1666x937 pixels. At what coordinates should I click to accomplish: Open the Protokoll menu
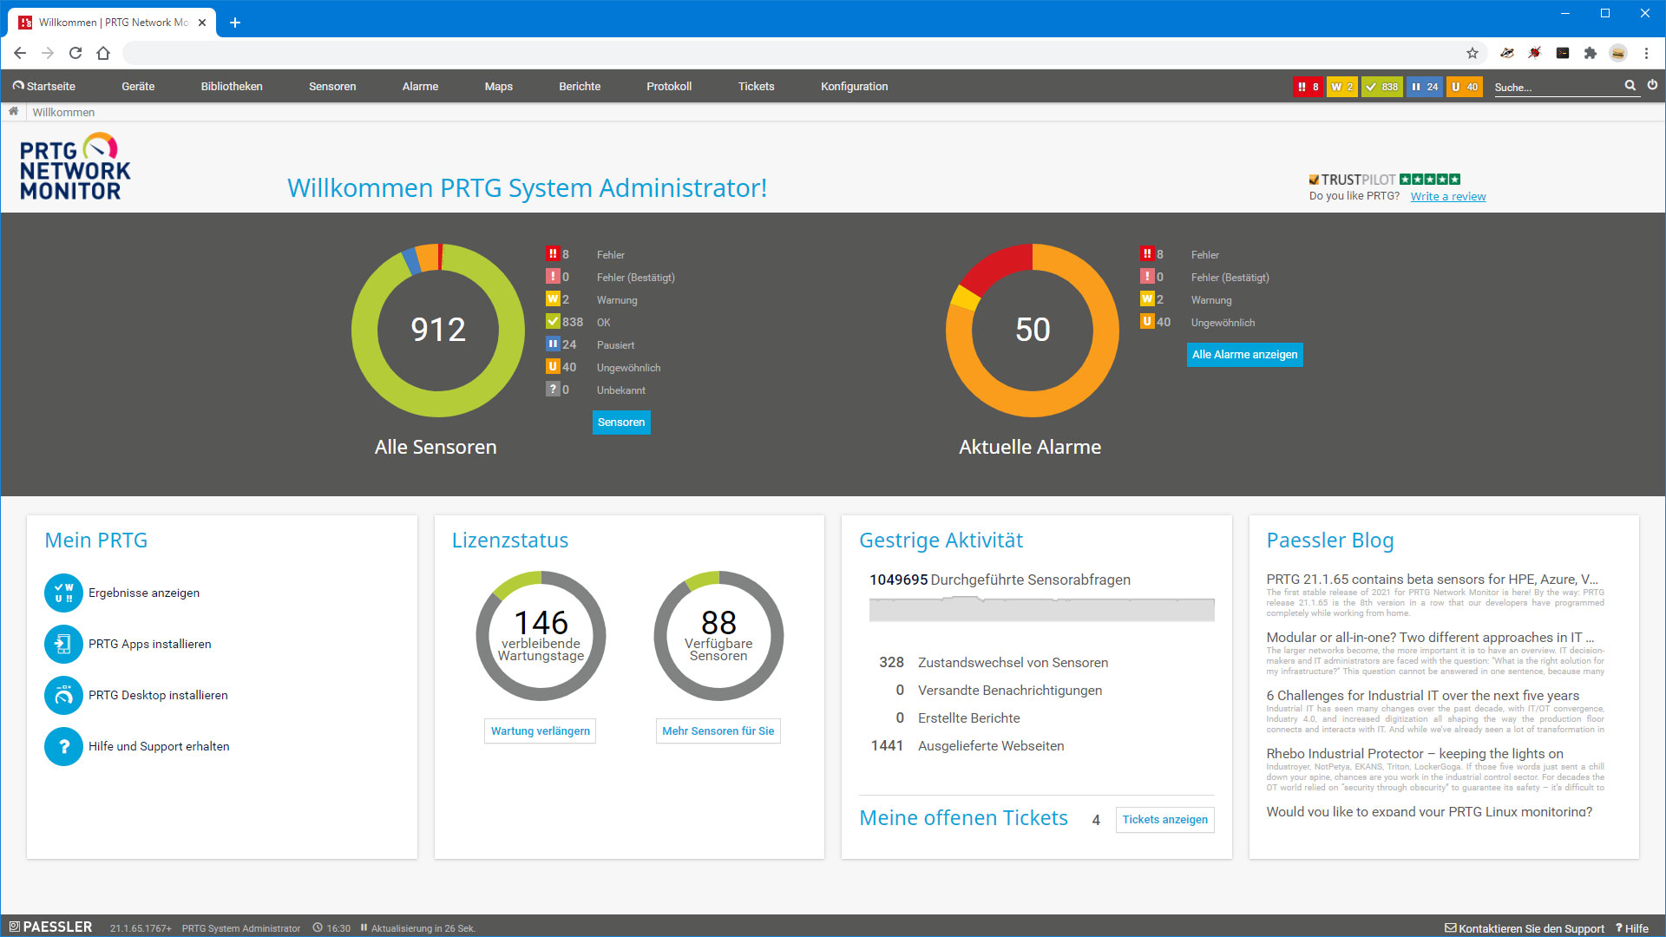pyautogui.click(x=669, y=87)
